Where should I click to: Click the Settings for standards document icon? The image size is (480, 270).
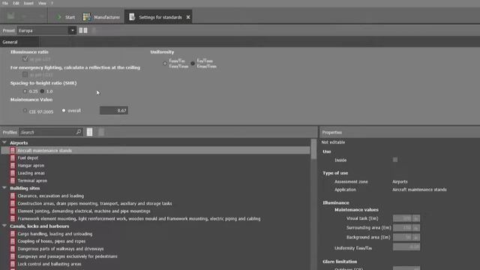tap(132, 17)
